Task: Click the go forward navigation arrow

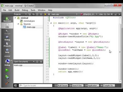Action: click(x=49, y=14)
